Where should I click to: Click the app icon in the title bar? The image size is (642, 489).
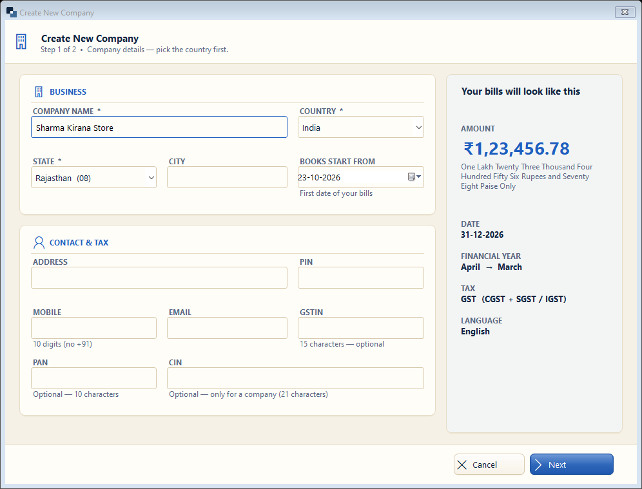click(12, 12)
